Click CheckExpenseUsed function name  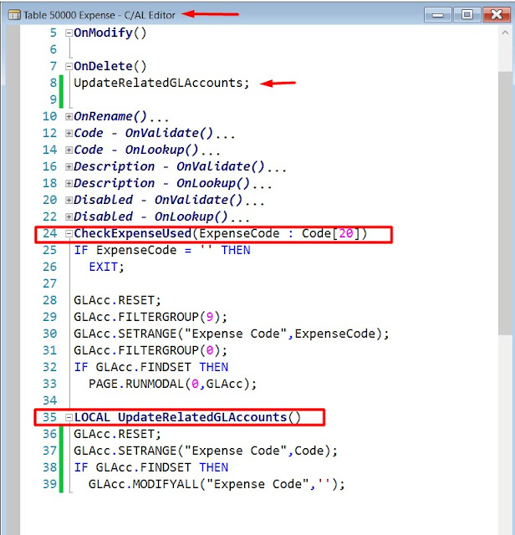coord(133,233)
